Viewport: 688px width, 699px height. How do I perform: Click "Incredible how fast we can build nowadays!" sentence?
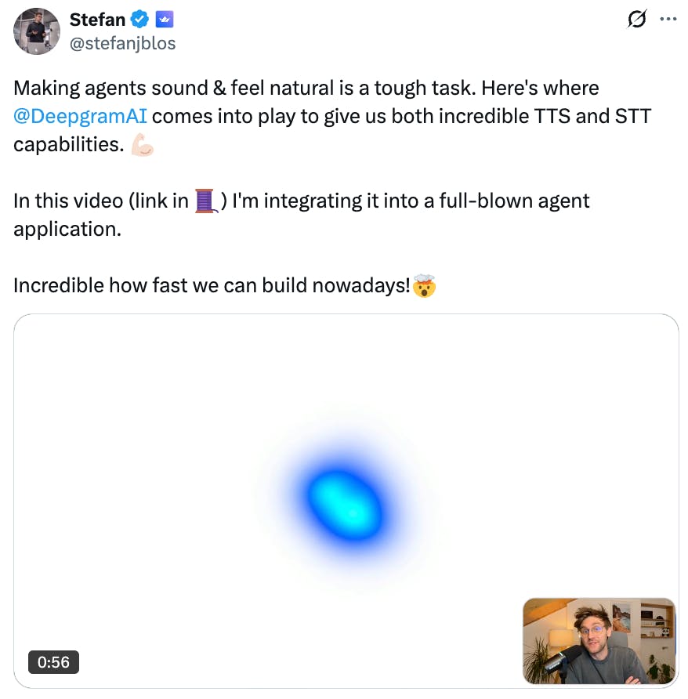click(212, 285)
